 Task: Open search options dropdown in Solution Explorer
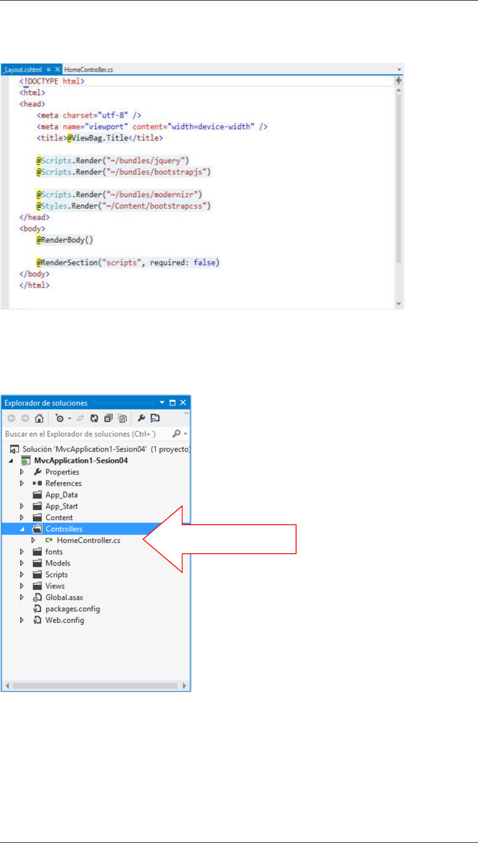click(x=185, y=433)
